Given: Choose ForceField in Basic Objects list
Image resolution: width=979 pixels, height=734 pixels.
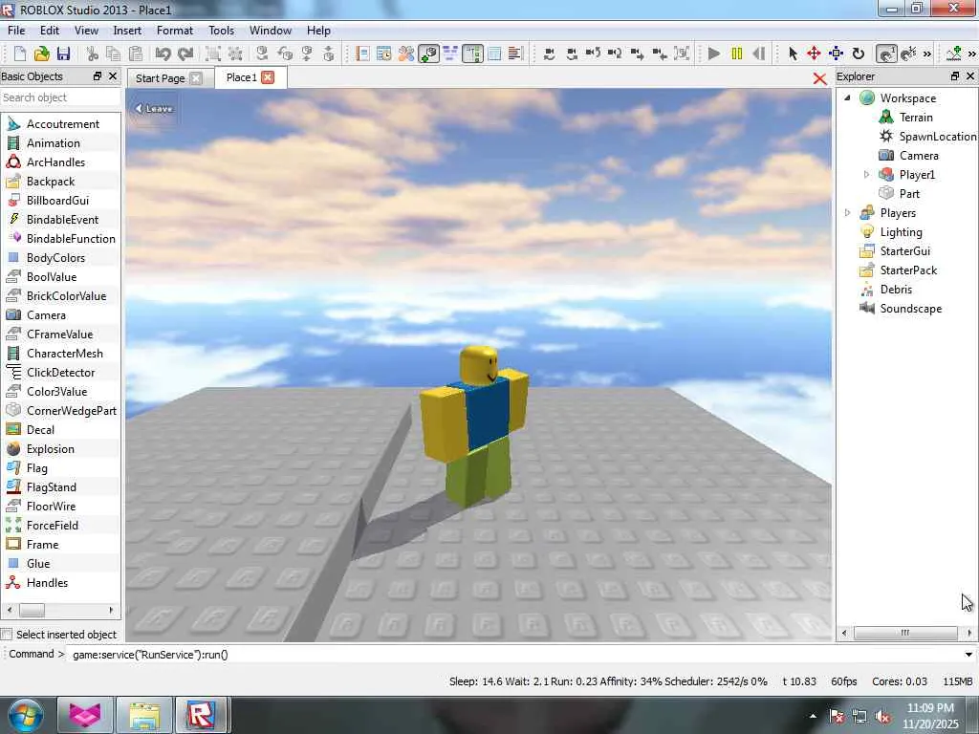Looking at the screenshot, I should click(53, 526).
